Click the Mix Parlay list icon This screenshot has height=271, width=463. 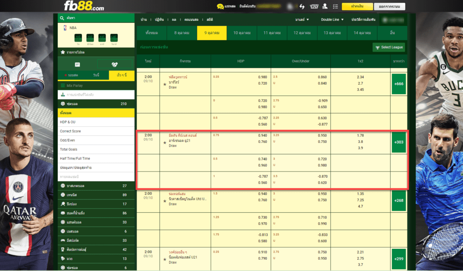pos(62,86)
